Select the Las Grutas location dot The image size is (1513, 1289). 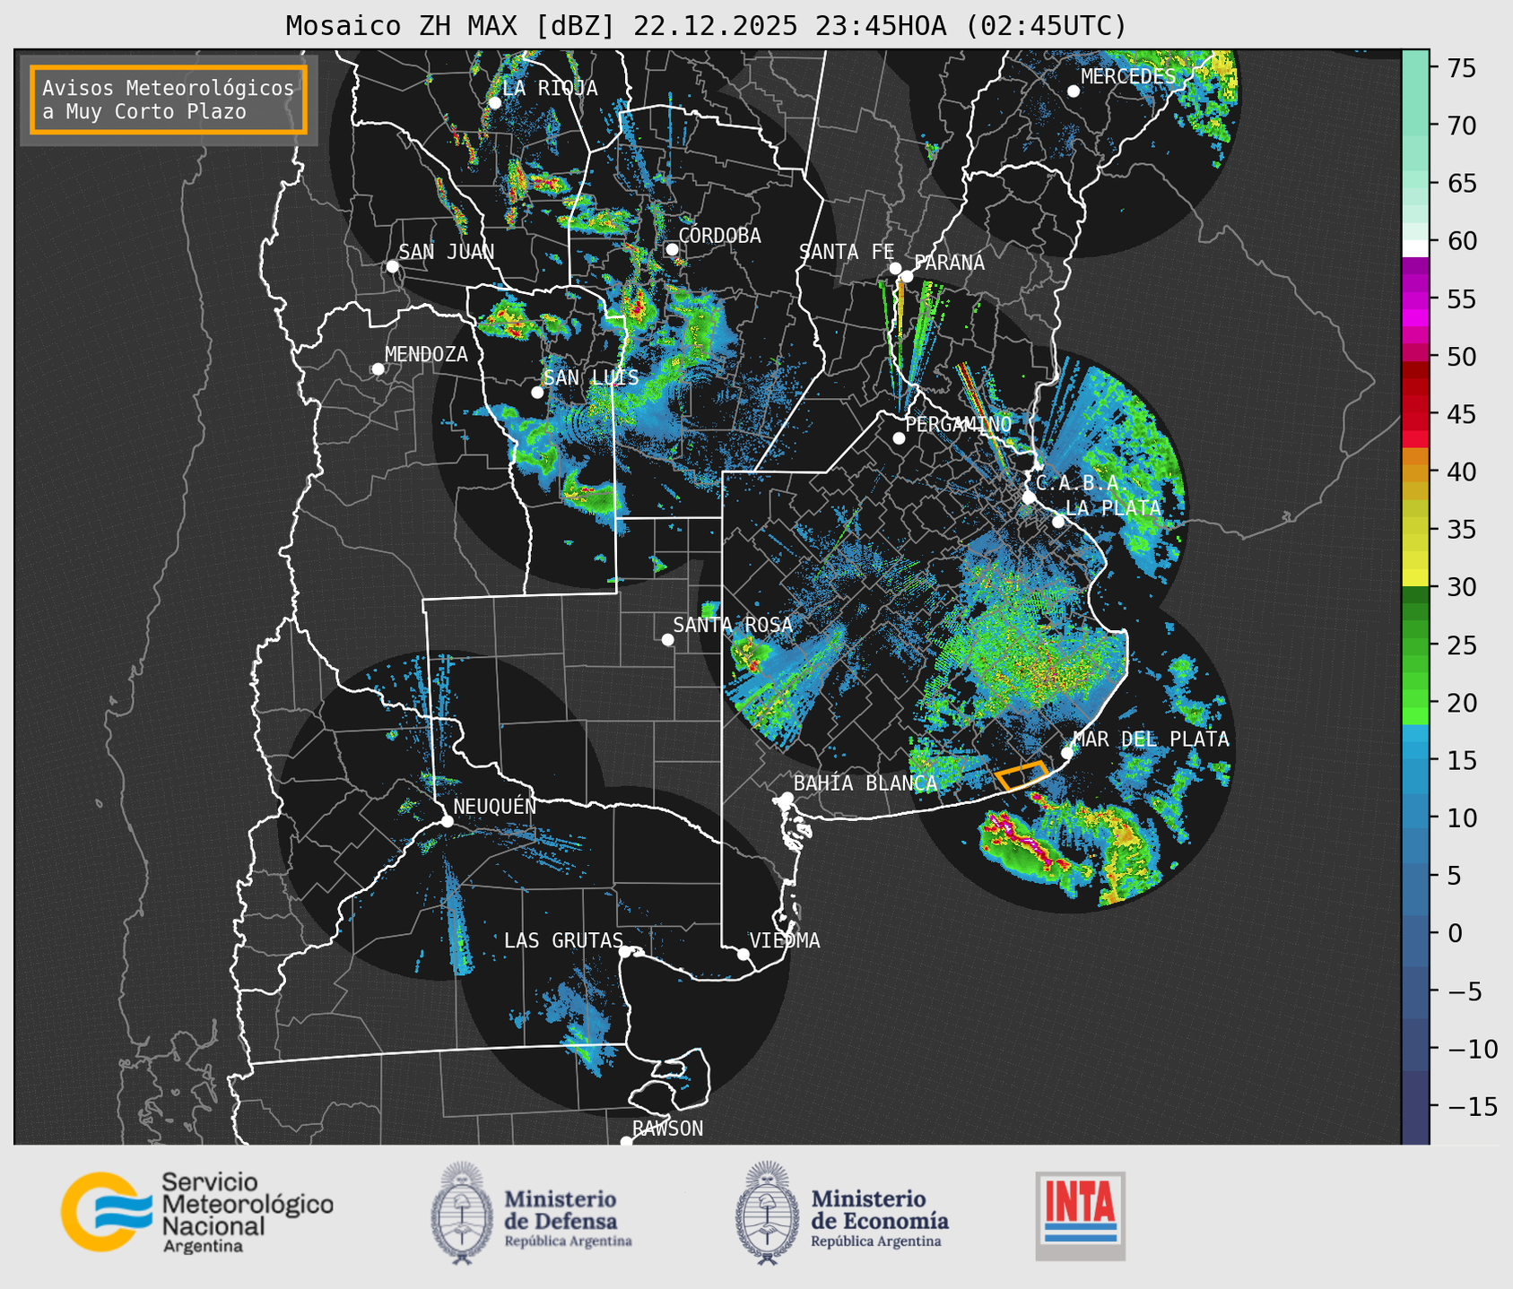pyautogui.click(x=625, y=952)
